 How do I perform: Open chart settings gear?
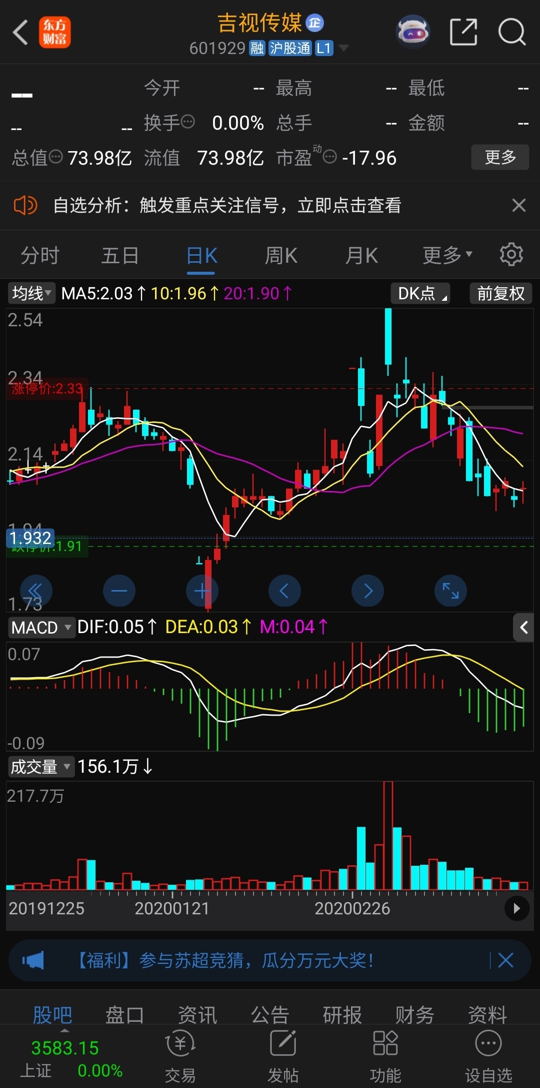511,254
